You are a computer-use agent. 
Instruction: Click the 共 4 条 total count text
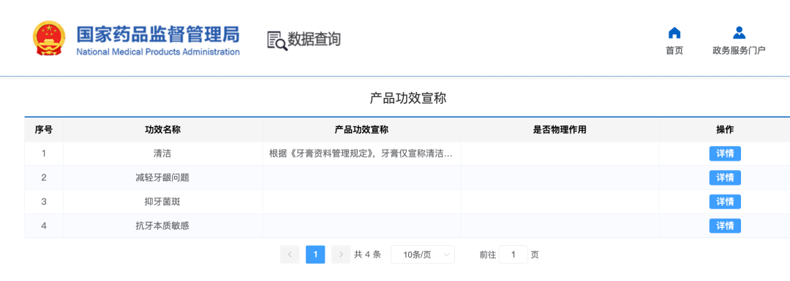(x=367, y=255)
